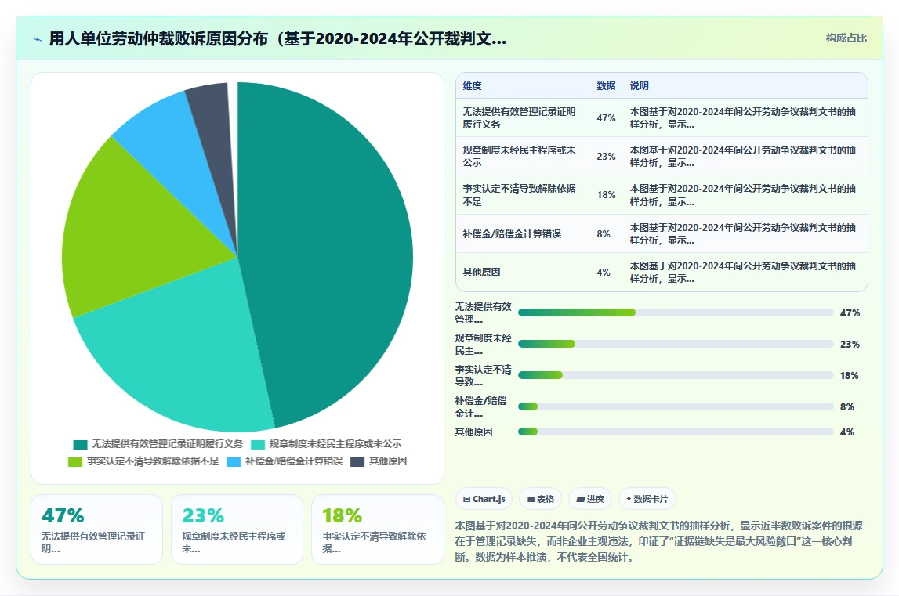Click the 4% progress bar for 其他原因
Screen dimensions: 899x596
(676, 432)
